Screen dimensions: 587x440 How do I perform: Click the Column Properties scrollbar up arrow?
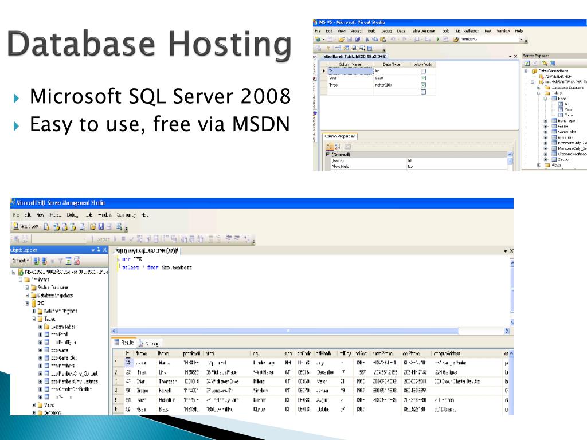pos(510,154)
